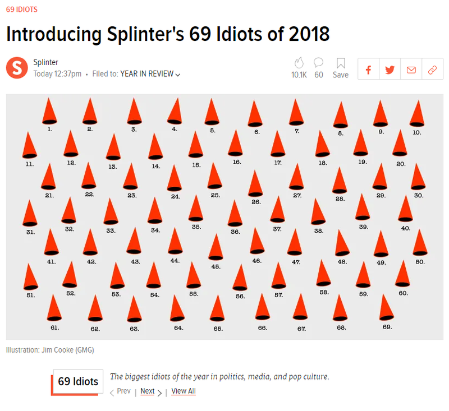Click the Splinter author name
The image size is (449, 411).
click(x=45, y=62)
